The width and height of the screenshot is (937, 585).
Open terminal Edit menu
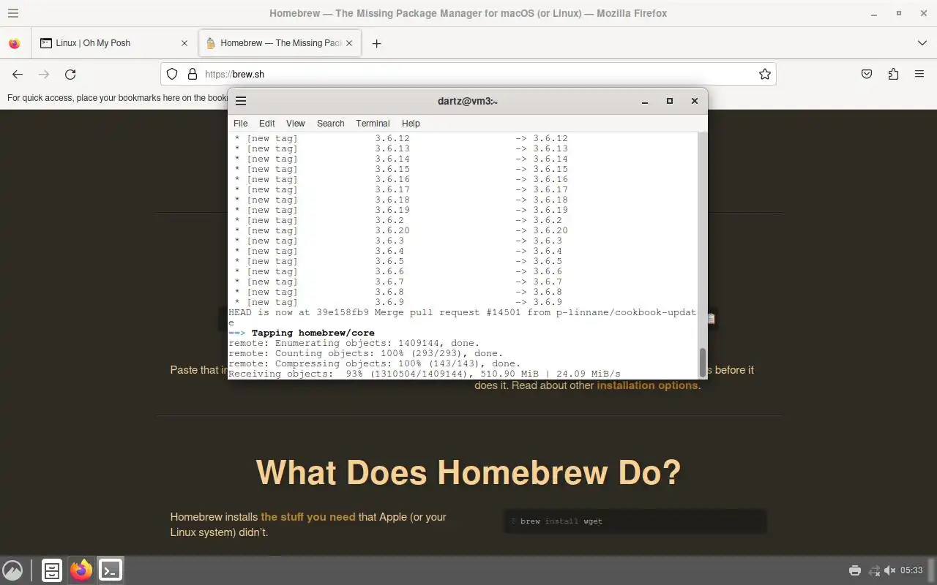coord(266,124)
